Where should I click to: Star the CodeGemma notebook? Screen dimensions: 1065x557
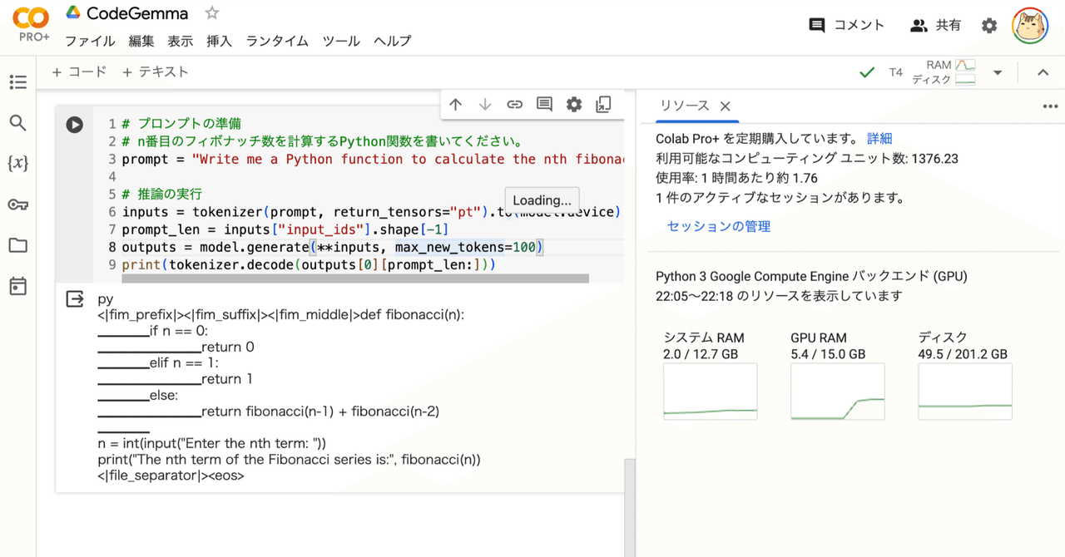click(x=211, y=12)
